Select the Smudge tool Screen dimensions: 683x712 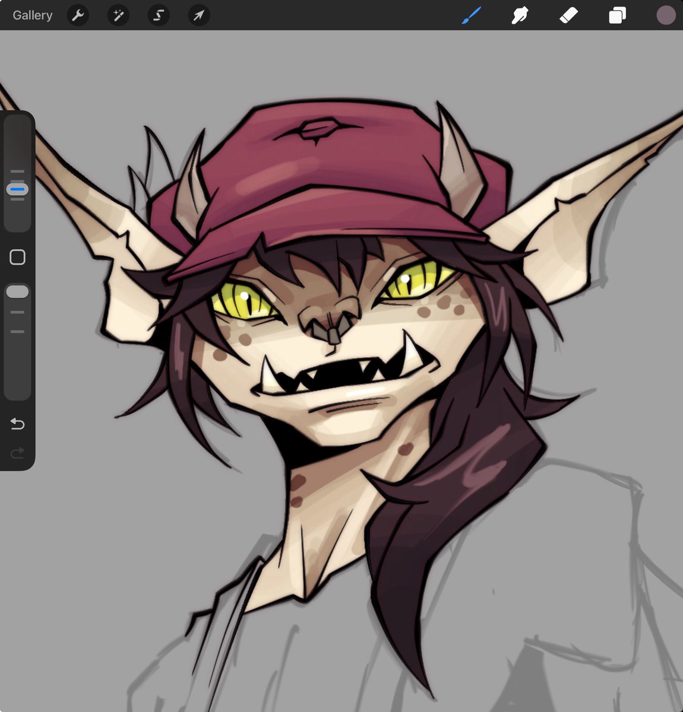click(520, 15)
